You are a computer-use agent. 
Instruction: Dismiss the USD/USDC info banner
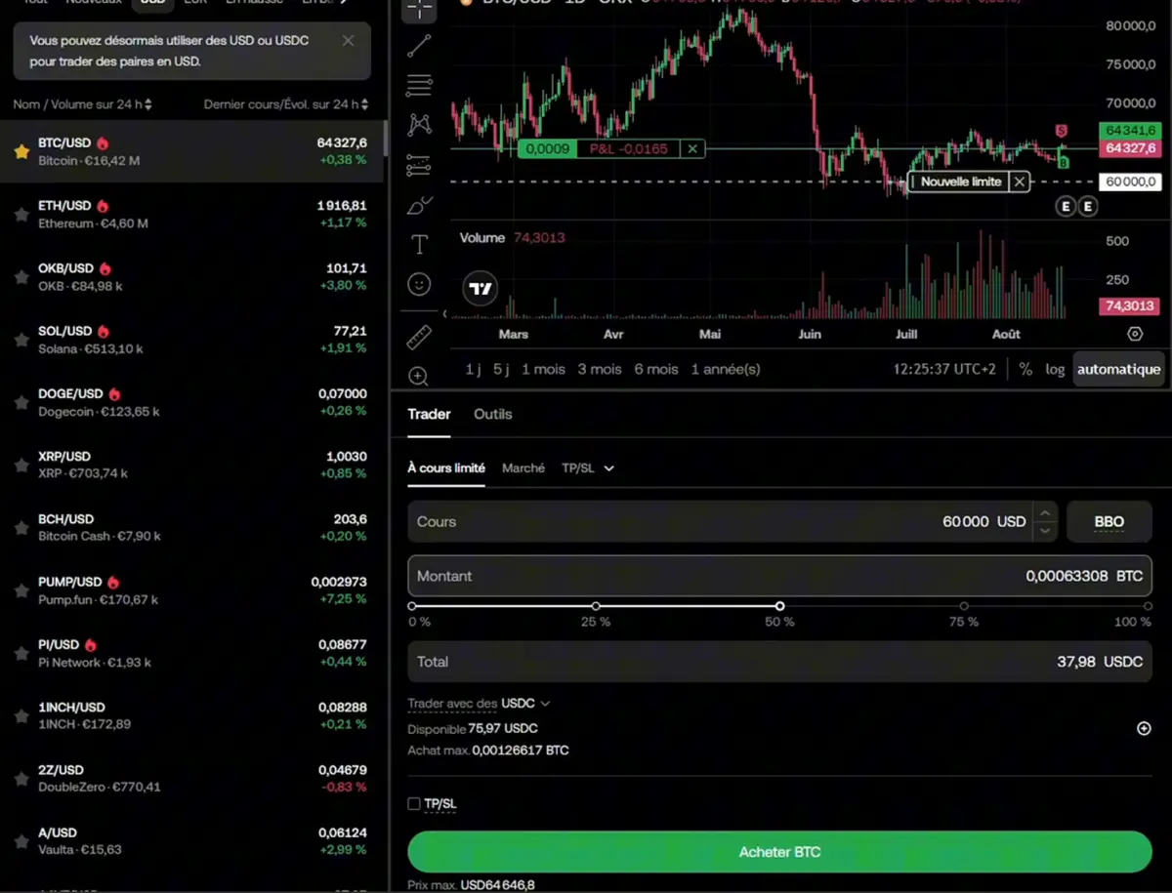pos(349,41)
